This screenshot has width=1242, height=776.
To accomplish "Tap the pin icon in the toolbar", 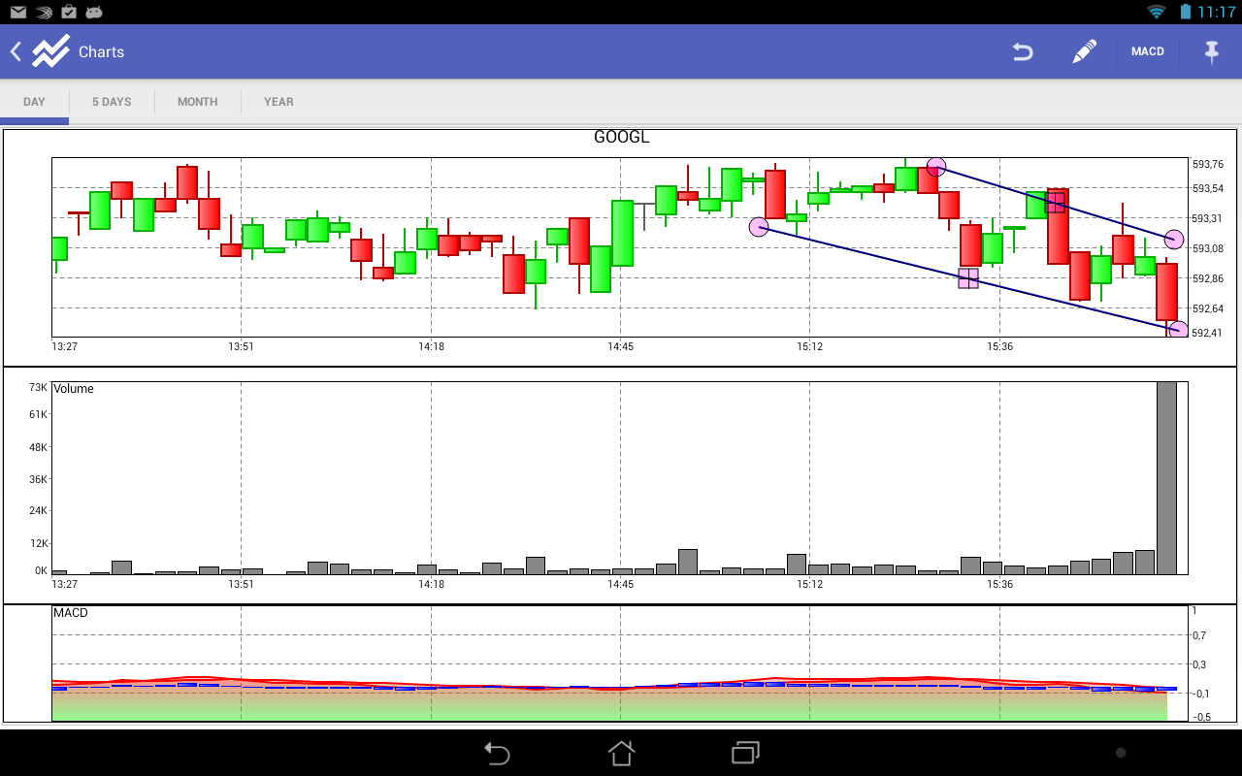I will pyautogui.click(x=1211, y=51).
